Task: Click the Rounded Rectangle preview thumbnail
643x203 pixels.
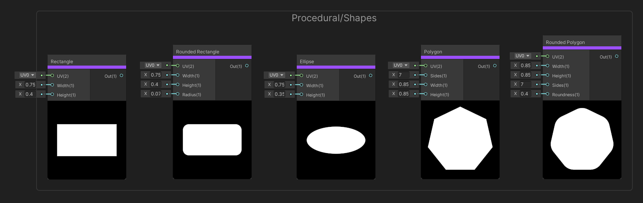Action: tap(212, 140)
